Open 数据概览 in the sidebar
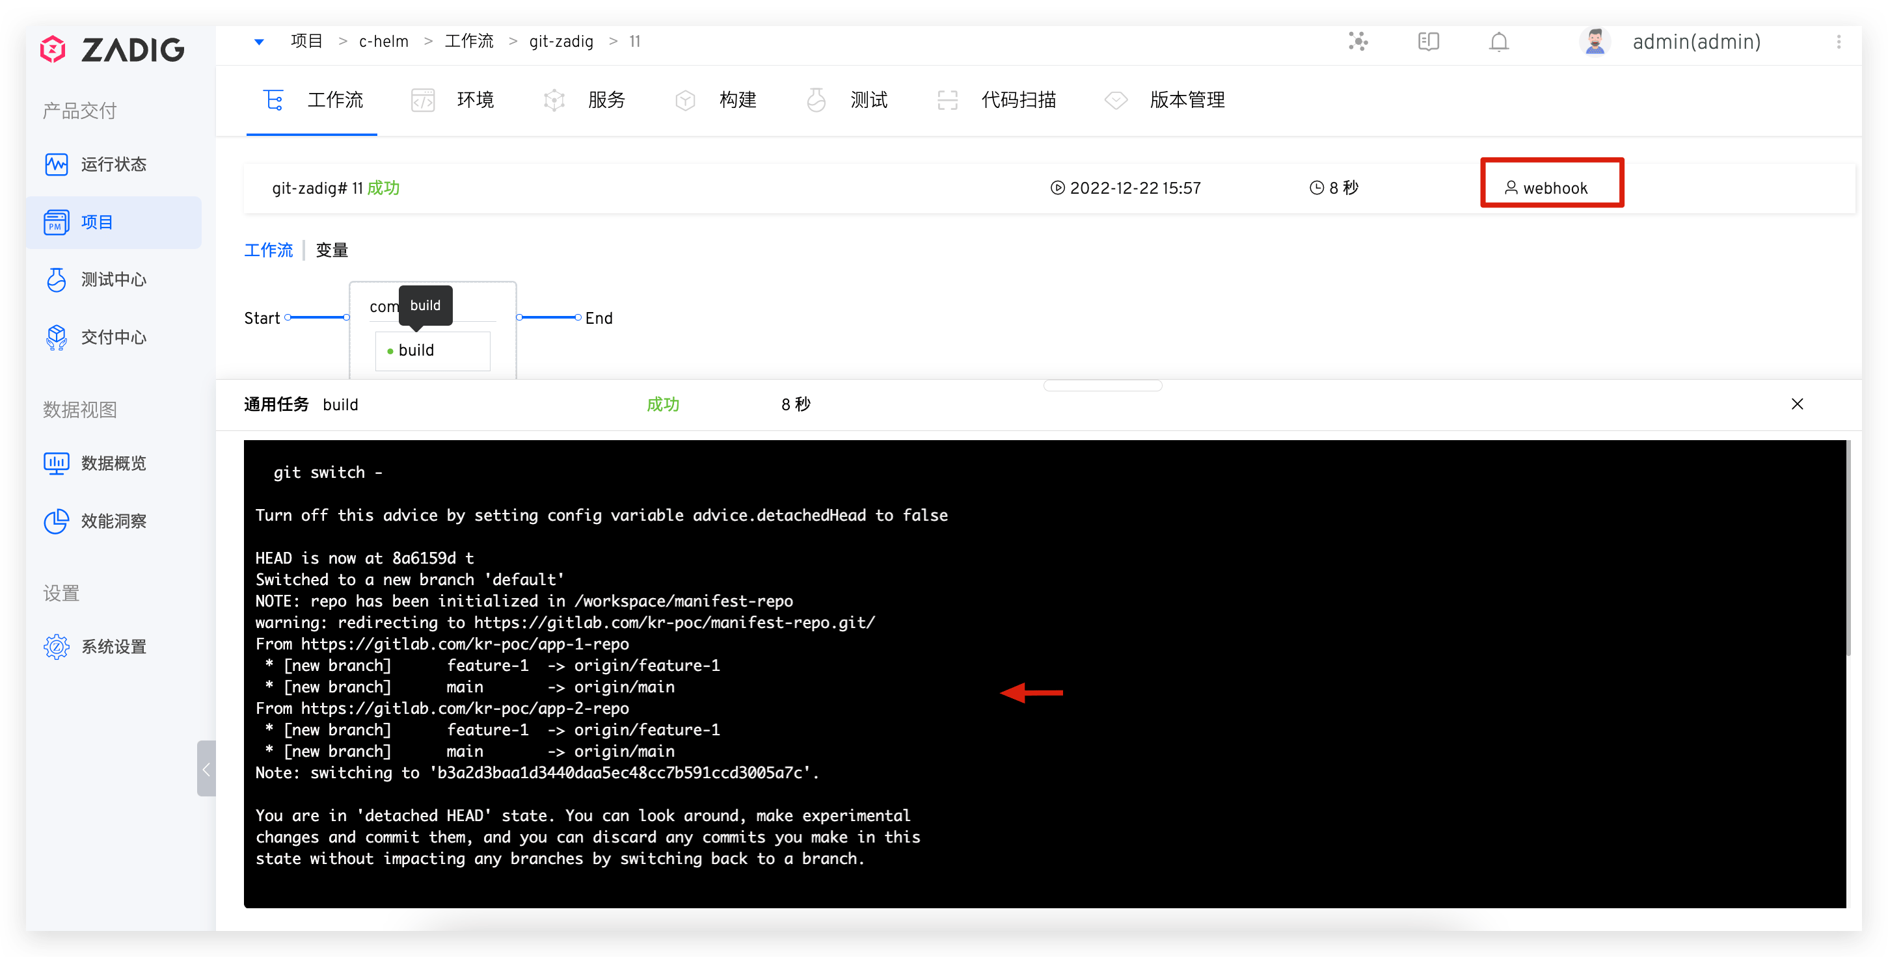The image size is (1888, 957). [113, 464]
